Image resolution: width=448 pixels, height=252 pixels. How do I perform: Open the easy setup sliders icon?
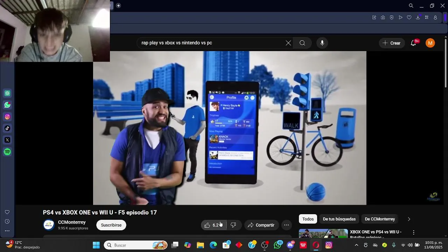pyautogui.click(x=427, y=17)
